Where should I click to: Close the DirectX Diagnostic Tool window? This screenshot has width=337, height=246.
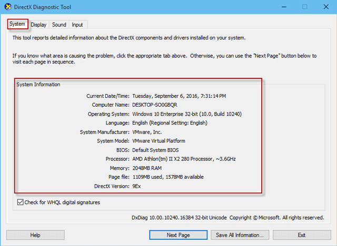point(326,7)
